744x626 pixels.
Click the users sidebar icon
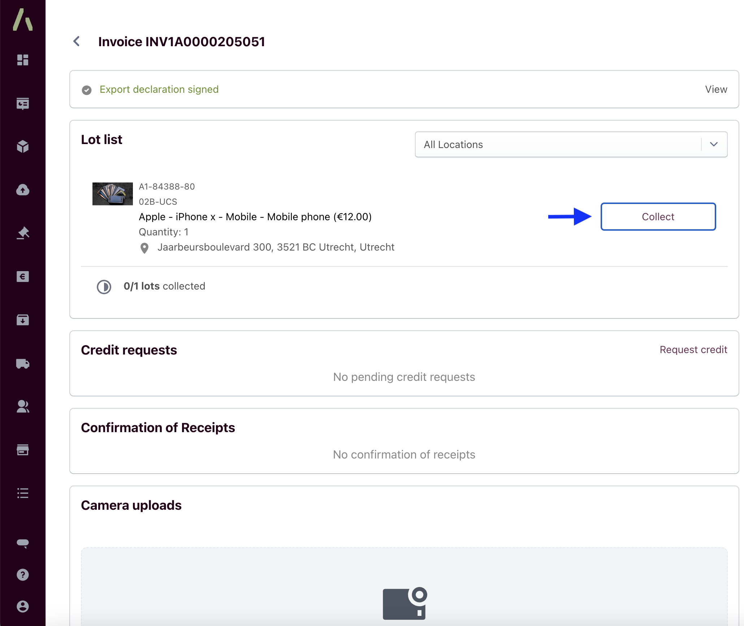[23, 407]
